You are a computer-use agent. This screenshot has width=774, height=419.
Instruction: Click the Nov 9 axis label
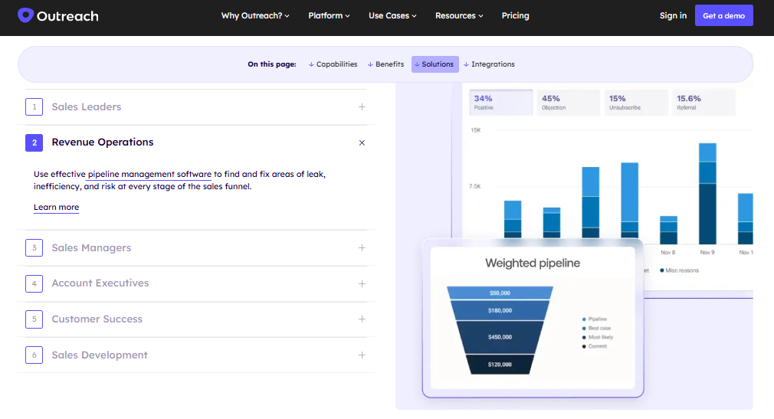[x=707, y=252]
